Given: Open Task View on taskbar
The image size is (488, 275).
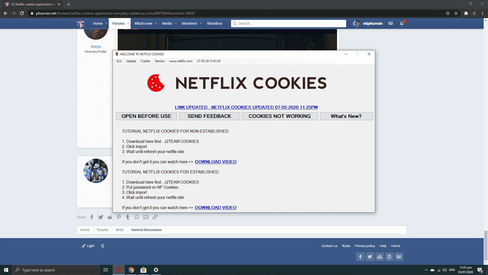Looking at the screenshot, I should coord(106,270).
